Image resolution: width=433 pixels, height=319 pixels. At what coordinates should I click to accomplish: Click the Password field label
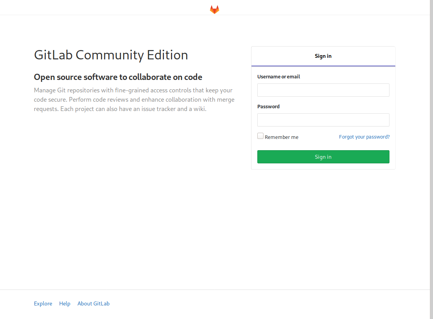[x=268, y=107]
